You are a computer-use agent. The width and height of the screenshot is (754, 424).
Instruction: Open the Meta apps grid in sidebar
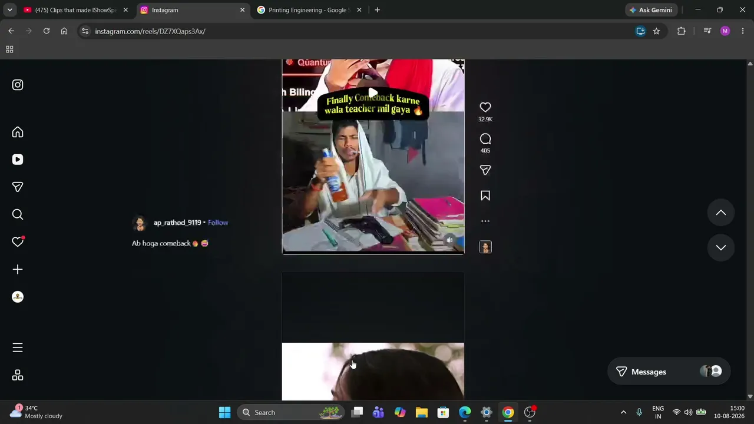tap(18, 375)
